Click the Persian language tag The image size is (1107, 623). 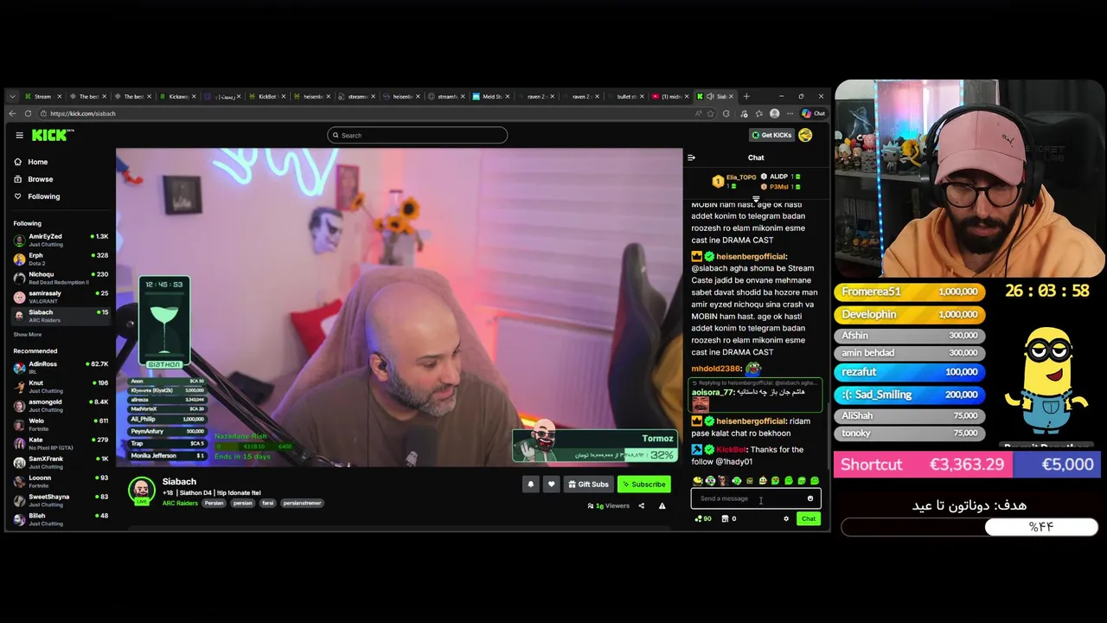[x=214, y=503]
